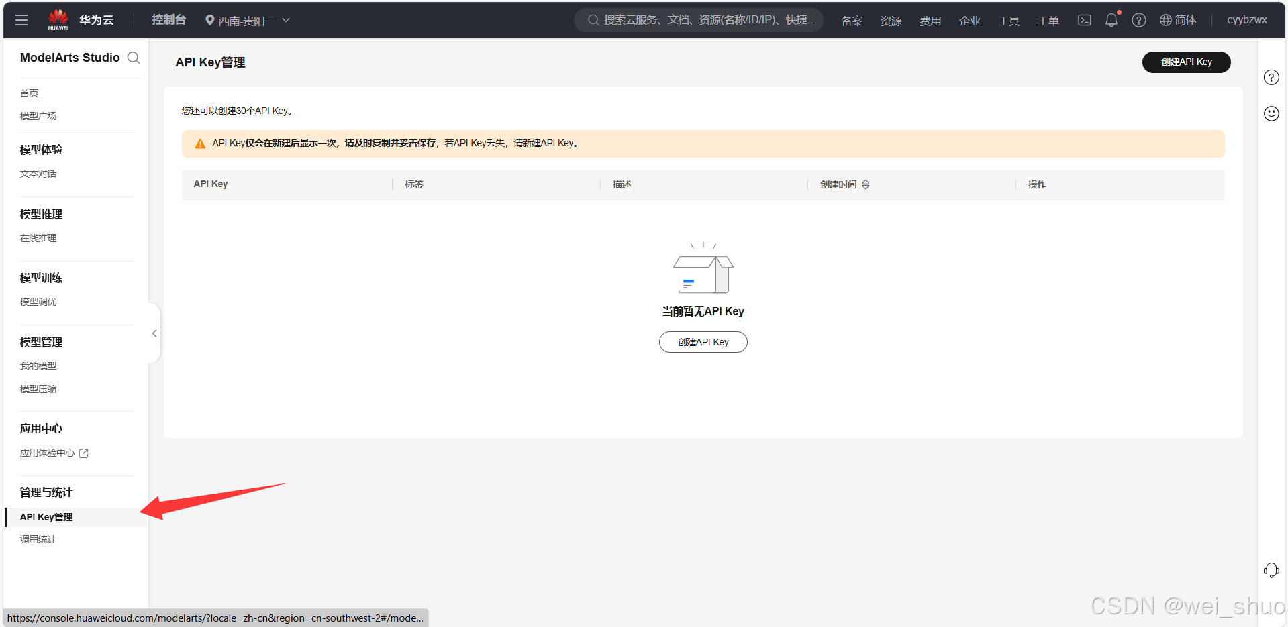Click the 模型体验 section heading
The height and width of the screenshot is (627, 1288).
click(41, 150)
